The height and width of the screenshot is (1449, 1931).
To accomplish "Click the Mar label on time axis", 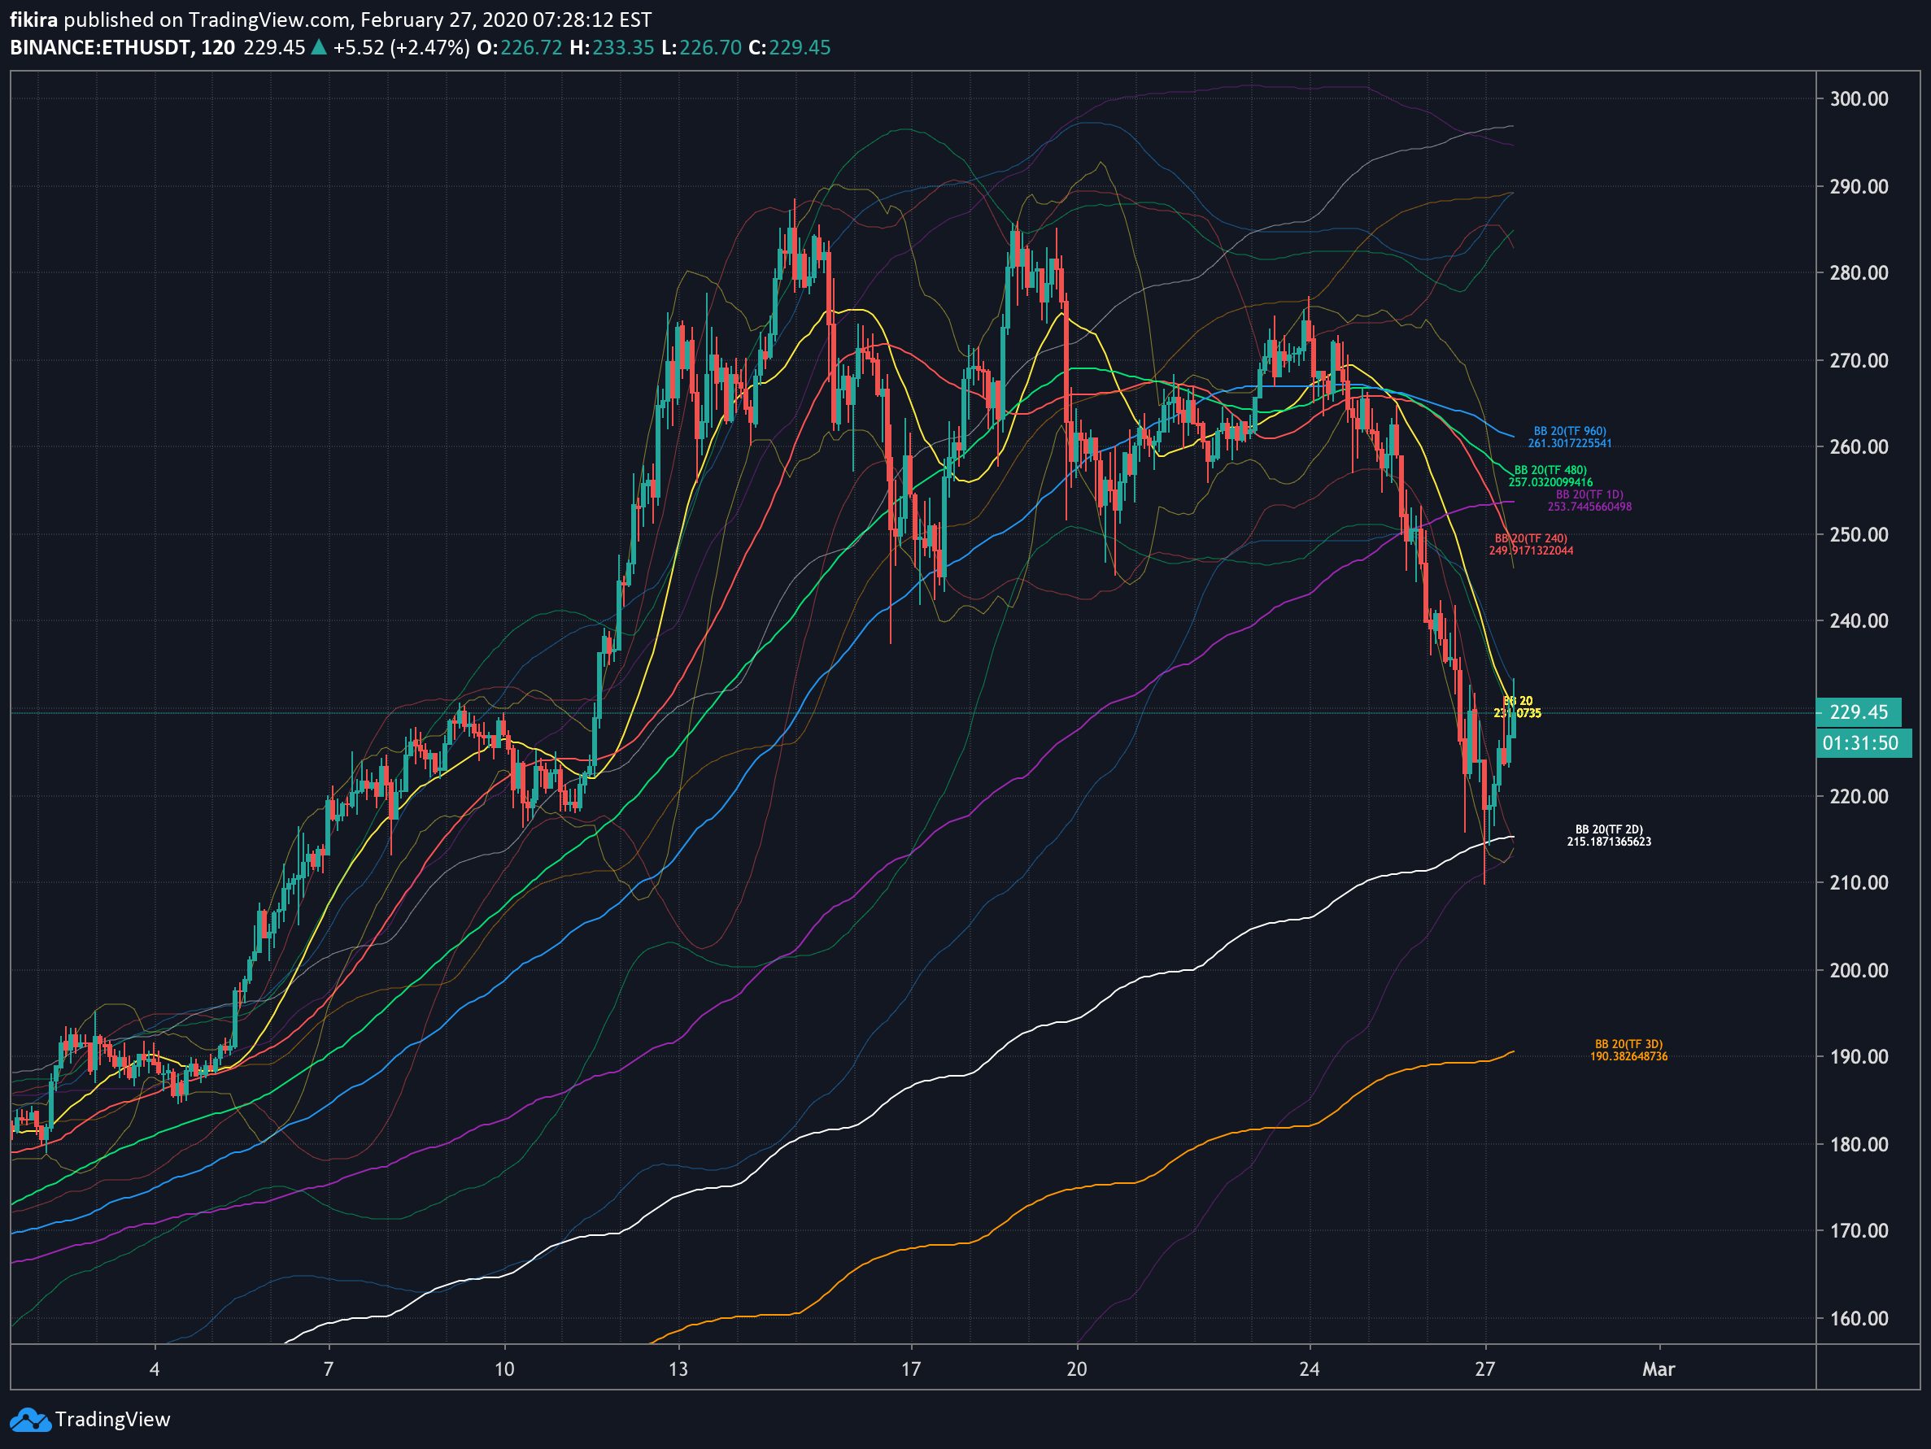I will point(1659,1368).
